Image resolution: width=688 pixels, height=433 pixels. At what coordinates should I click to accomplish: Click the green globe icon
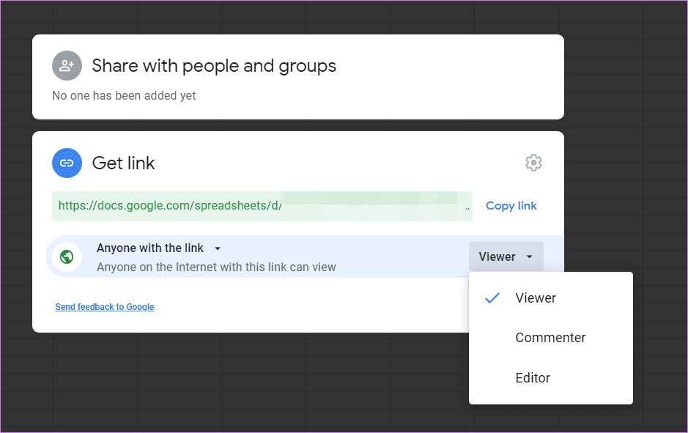pyautogui.click(x=67, y=256)
